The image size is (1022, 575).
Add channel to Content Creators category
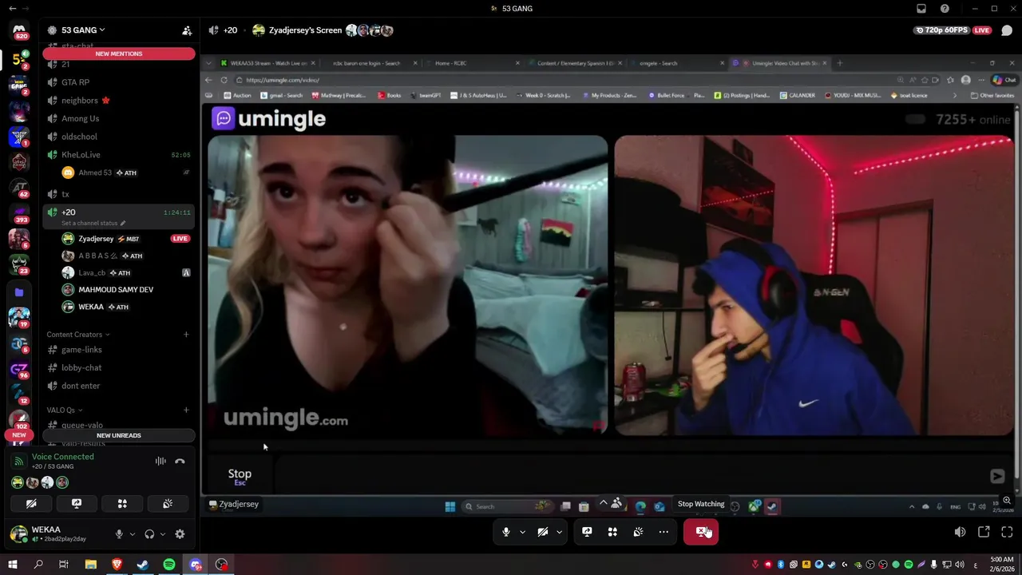[186, 335]
